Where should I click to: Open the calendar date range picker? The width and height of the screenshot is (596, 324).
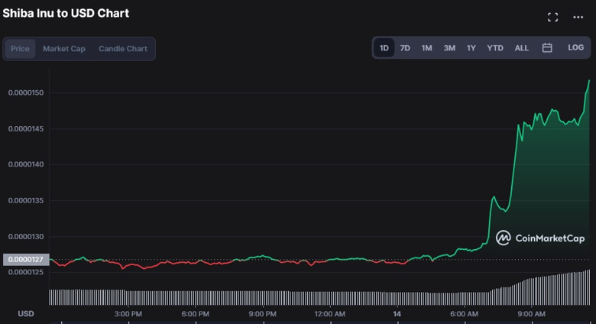pyautogui.click(x=547, y=48)
